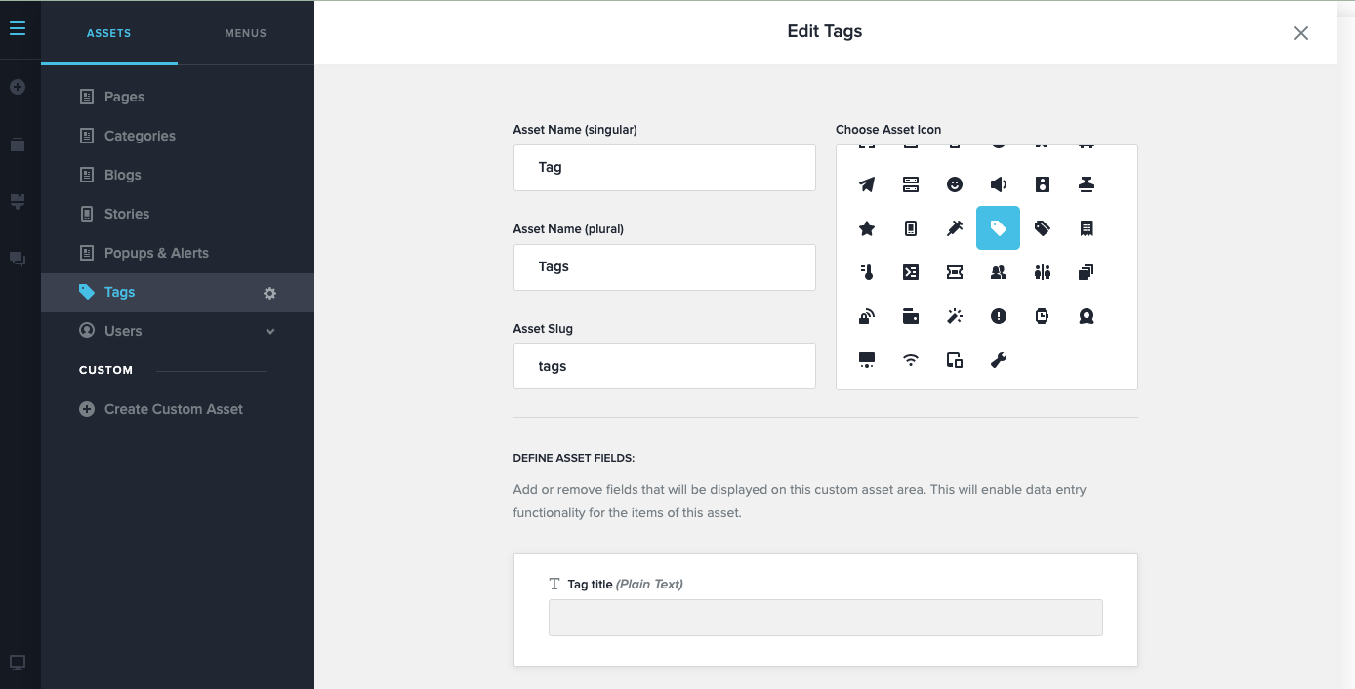Choose the responsive devices asset icon
This screenshot has width=1355, height=689.
coord(955,360)
